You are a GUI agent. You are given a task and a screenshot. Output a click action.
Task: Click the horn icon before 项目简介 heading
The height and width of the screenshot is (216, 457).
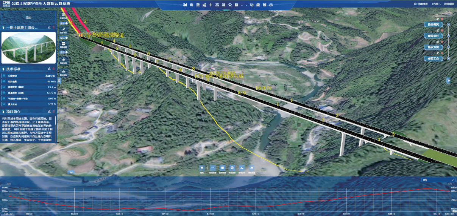point(3,112)
